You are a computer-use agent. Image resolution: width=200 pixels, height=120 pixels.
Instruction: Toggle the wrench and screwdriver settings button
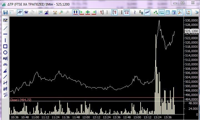tap(180, 12)
